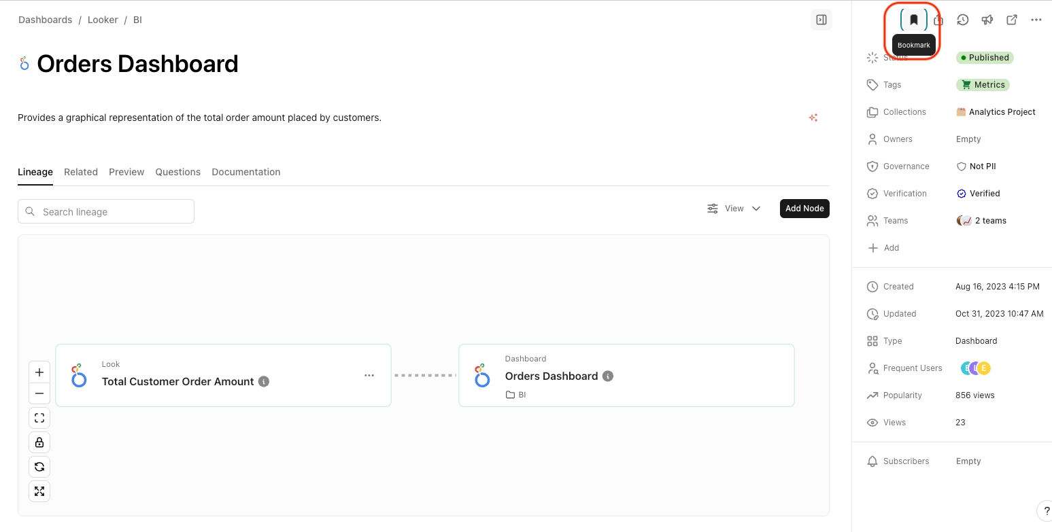
Task: Open dashboard in external link icon
Action: [x=1011, y=20]
